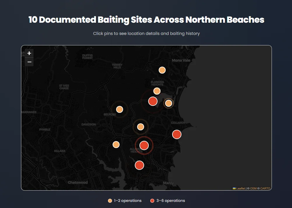The image size is (292, 208).
Task: Zoom out on the map
Action: [29, 62]
